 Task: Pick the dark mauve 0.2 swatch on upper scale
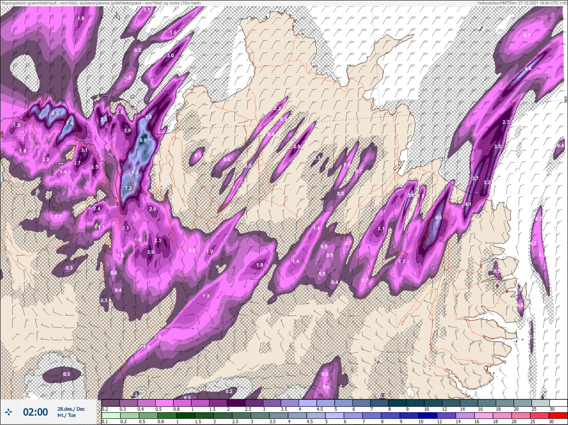(x=111, y=403)
